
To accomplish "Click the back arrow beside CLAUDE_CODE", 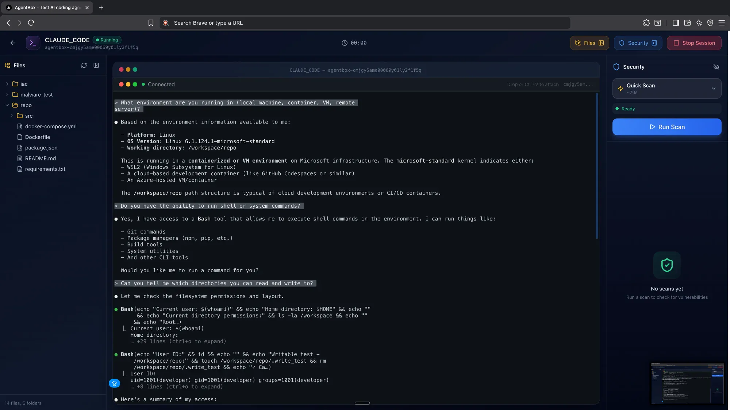I will click(13, 43).
